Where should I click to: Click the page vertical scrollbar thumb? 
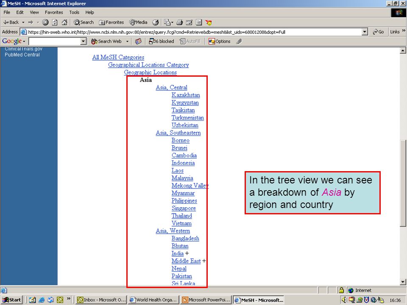403,184
